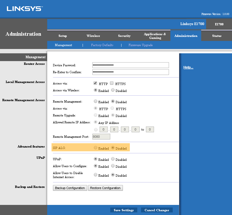Click the Management section header
Viewport: 232px width, 215px height.
point(35,57)
